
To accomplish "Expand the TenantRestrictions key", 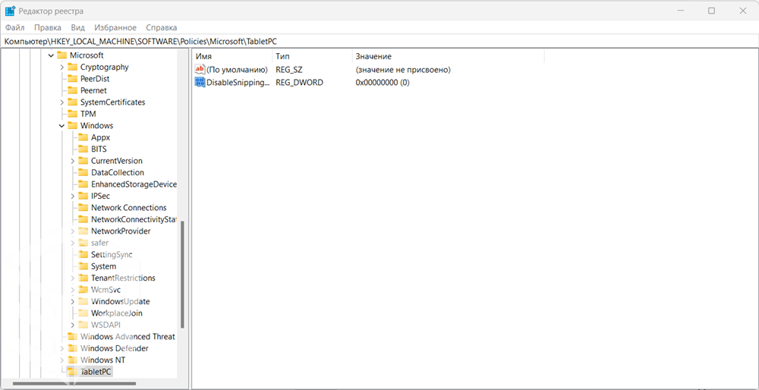I will coord(73,278).
